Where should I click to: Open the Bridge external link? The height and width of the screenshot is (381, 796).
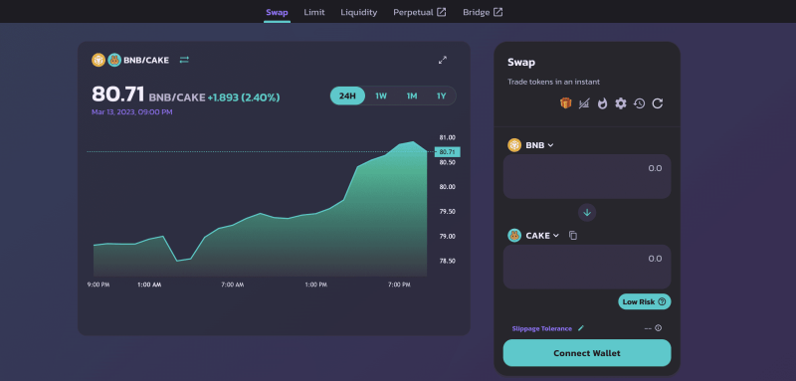pyautogui.click(x=483, y=12)
